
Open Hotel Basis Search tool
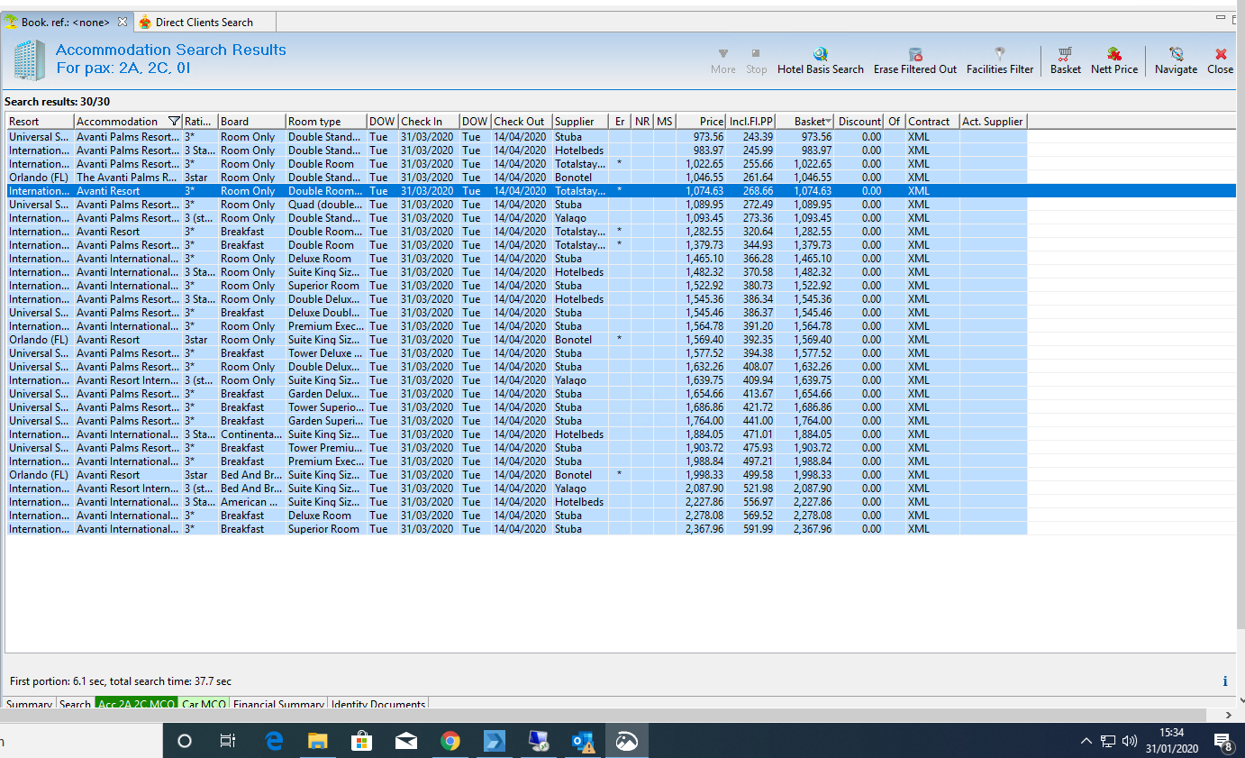tap(820, 55)
